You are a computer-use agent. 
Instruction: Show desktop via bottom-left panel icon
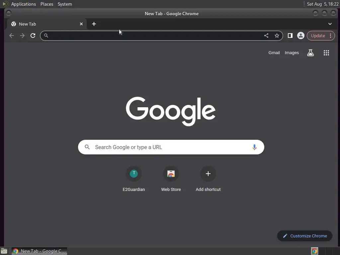(x=4, y=251)
